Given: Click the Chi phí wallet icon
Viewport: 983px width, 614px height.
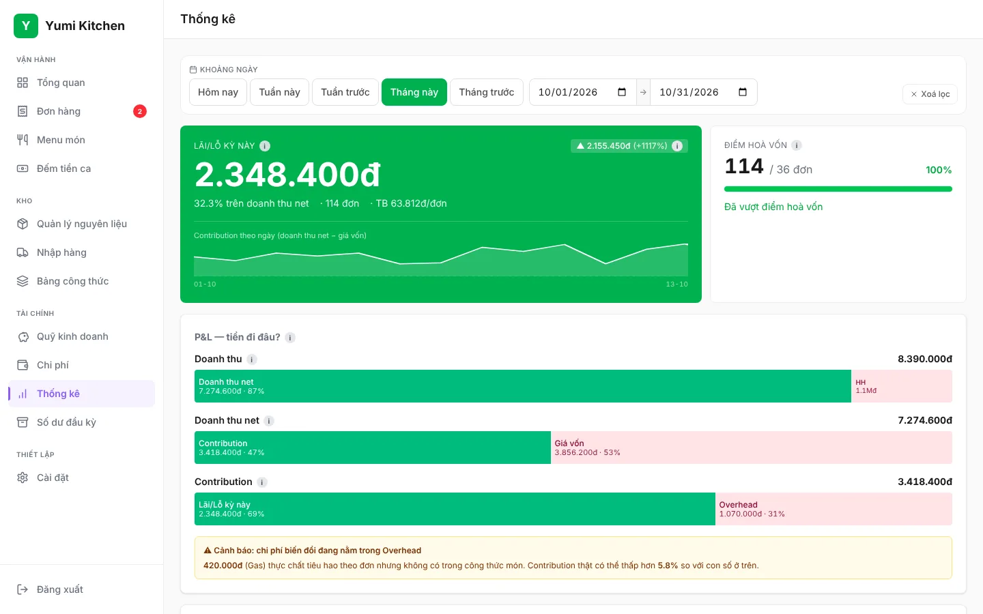Looking at the screenshot, I should coord(23,365).
